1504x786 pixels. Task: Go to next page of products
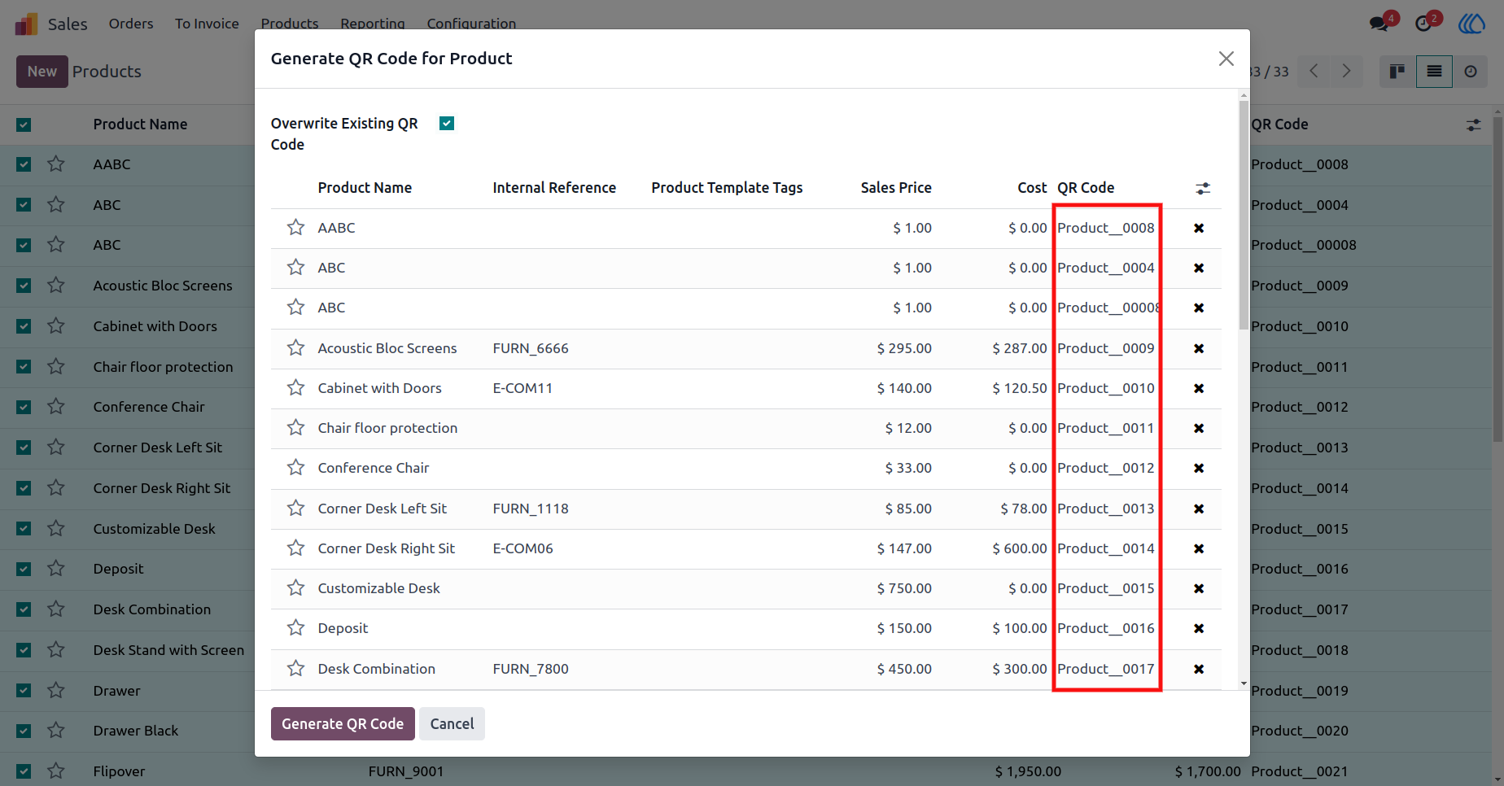click(x=1346, y=72)
